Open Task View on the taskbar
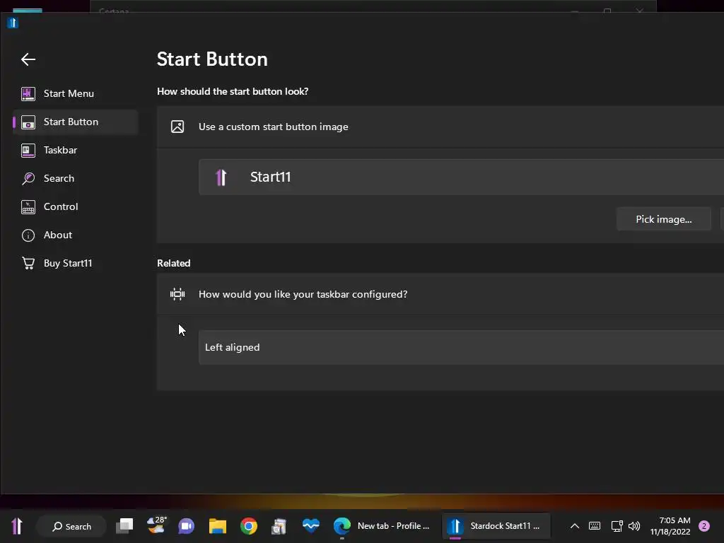 124,526
